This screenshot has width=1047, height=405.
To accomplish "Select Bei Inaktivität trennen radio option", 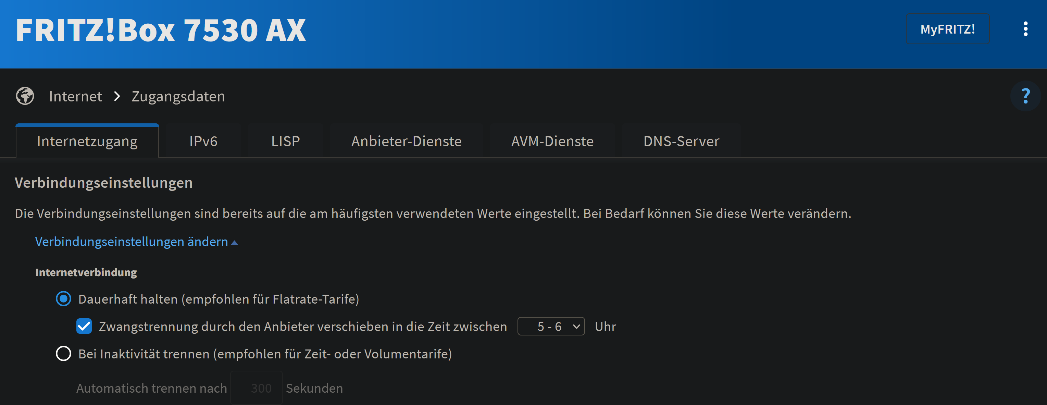I will coord(63,353).
